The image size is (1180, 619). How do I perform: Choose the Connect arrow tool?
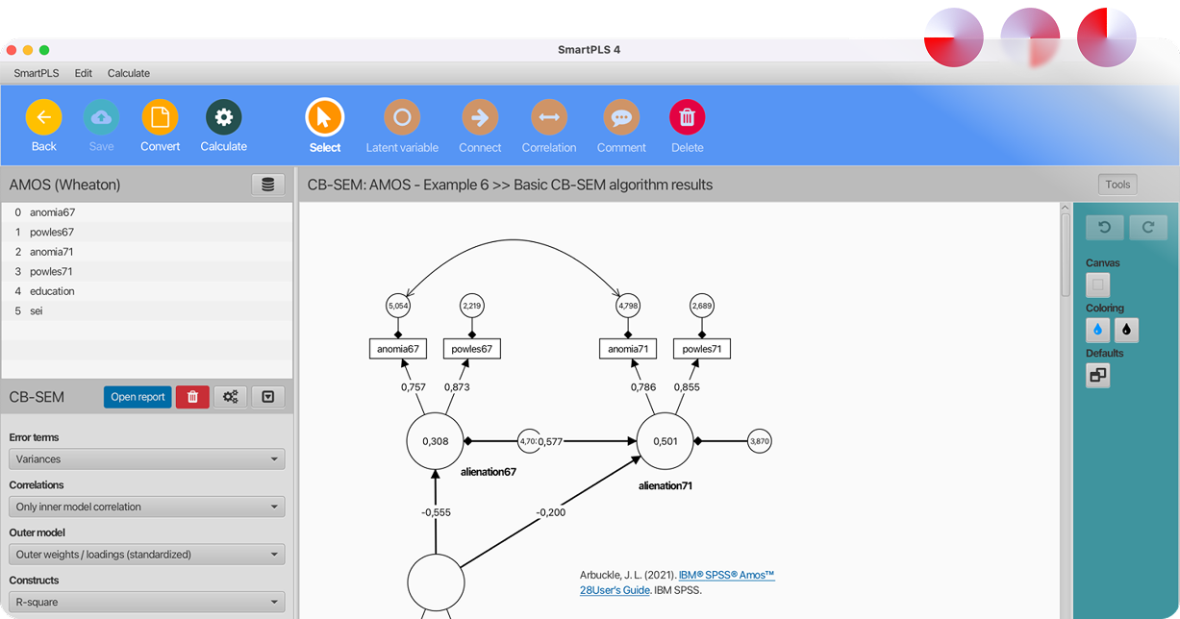pos(480,117)
